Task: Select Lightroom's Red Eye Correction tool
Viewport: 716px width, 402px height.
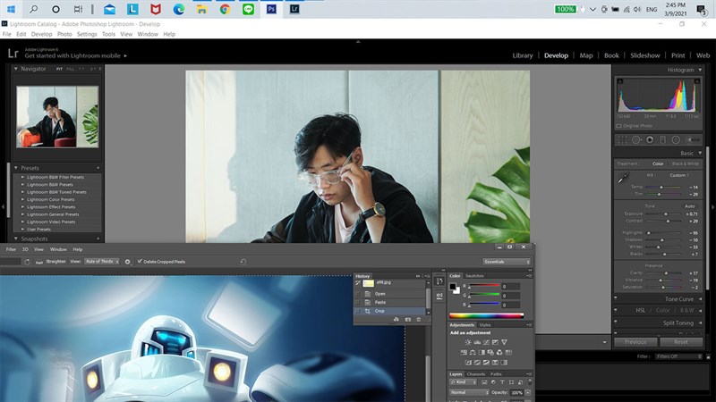Action: pyautogui.click(x=650, y=140)
